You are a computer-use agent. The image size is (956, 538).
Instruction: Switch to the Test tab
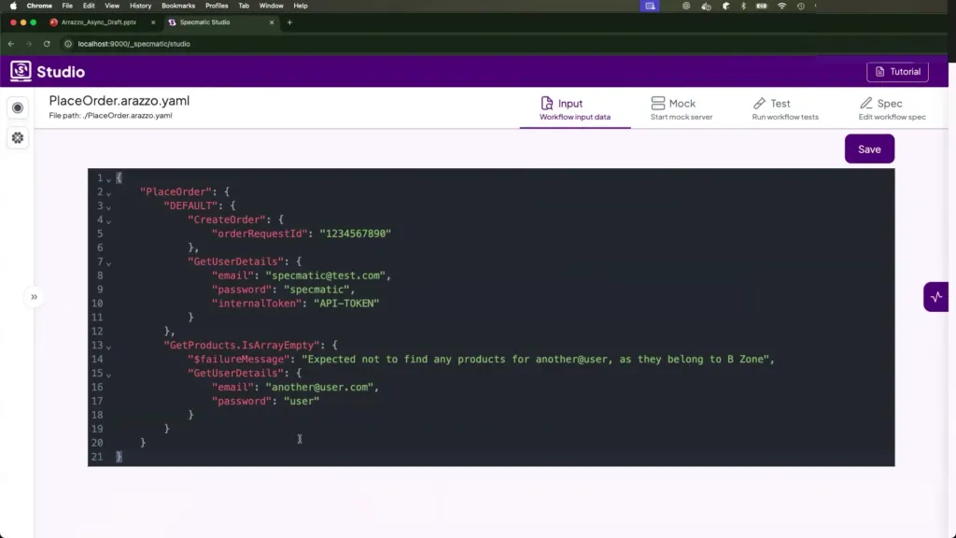[x=784, y=109]
